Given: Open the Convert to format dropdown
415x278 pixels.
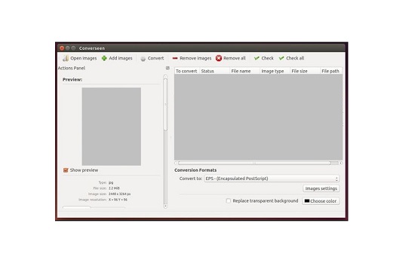Looking at the screenshot, I should pos(272,179).
